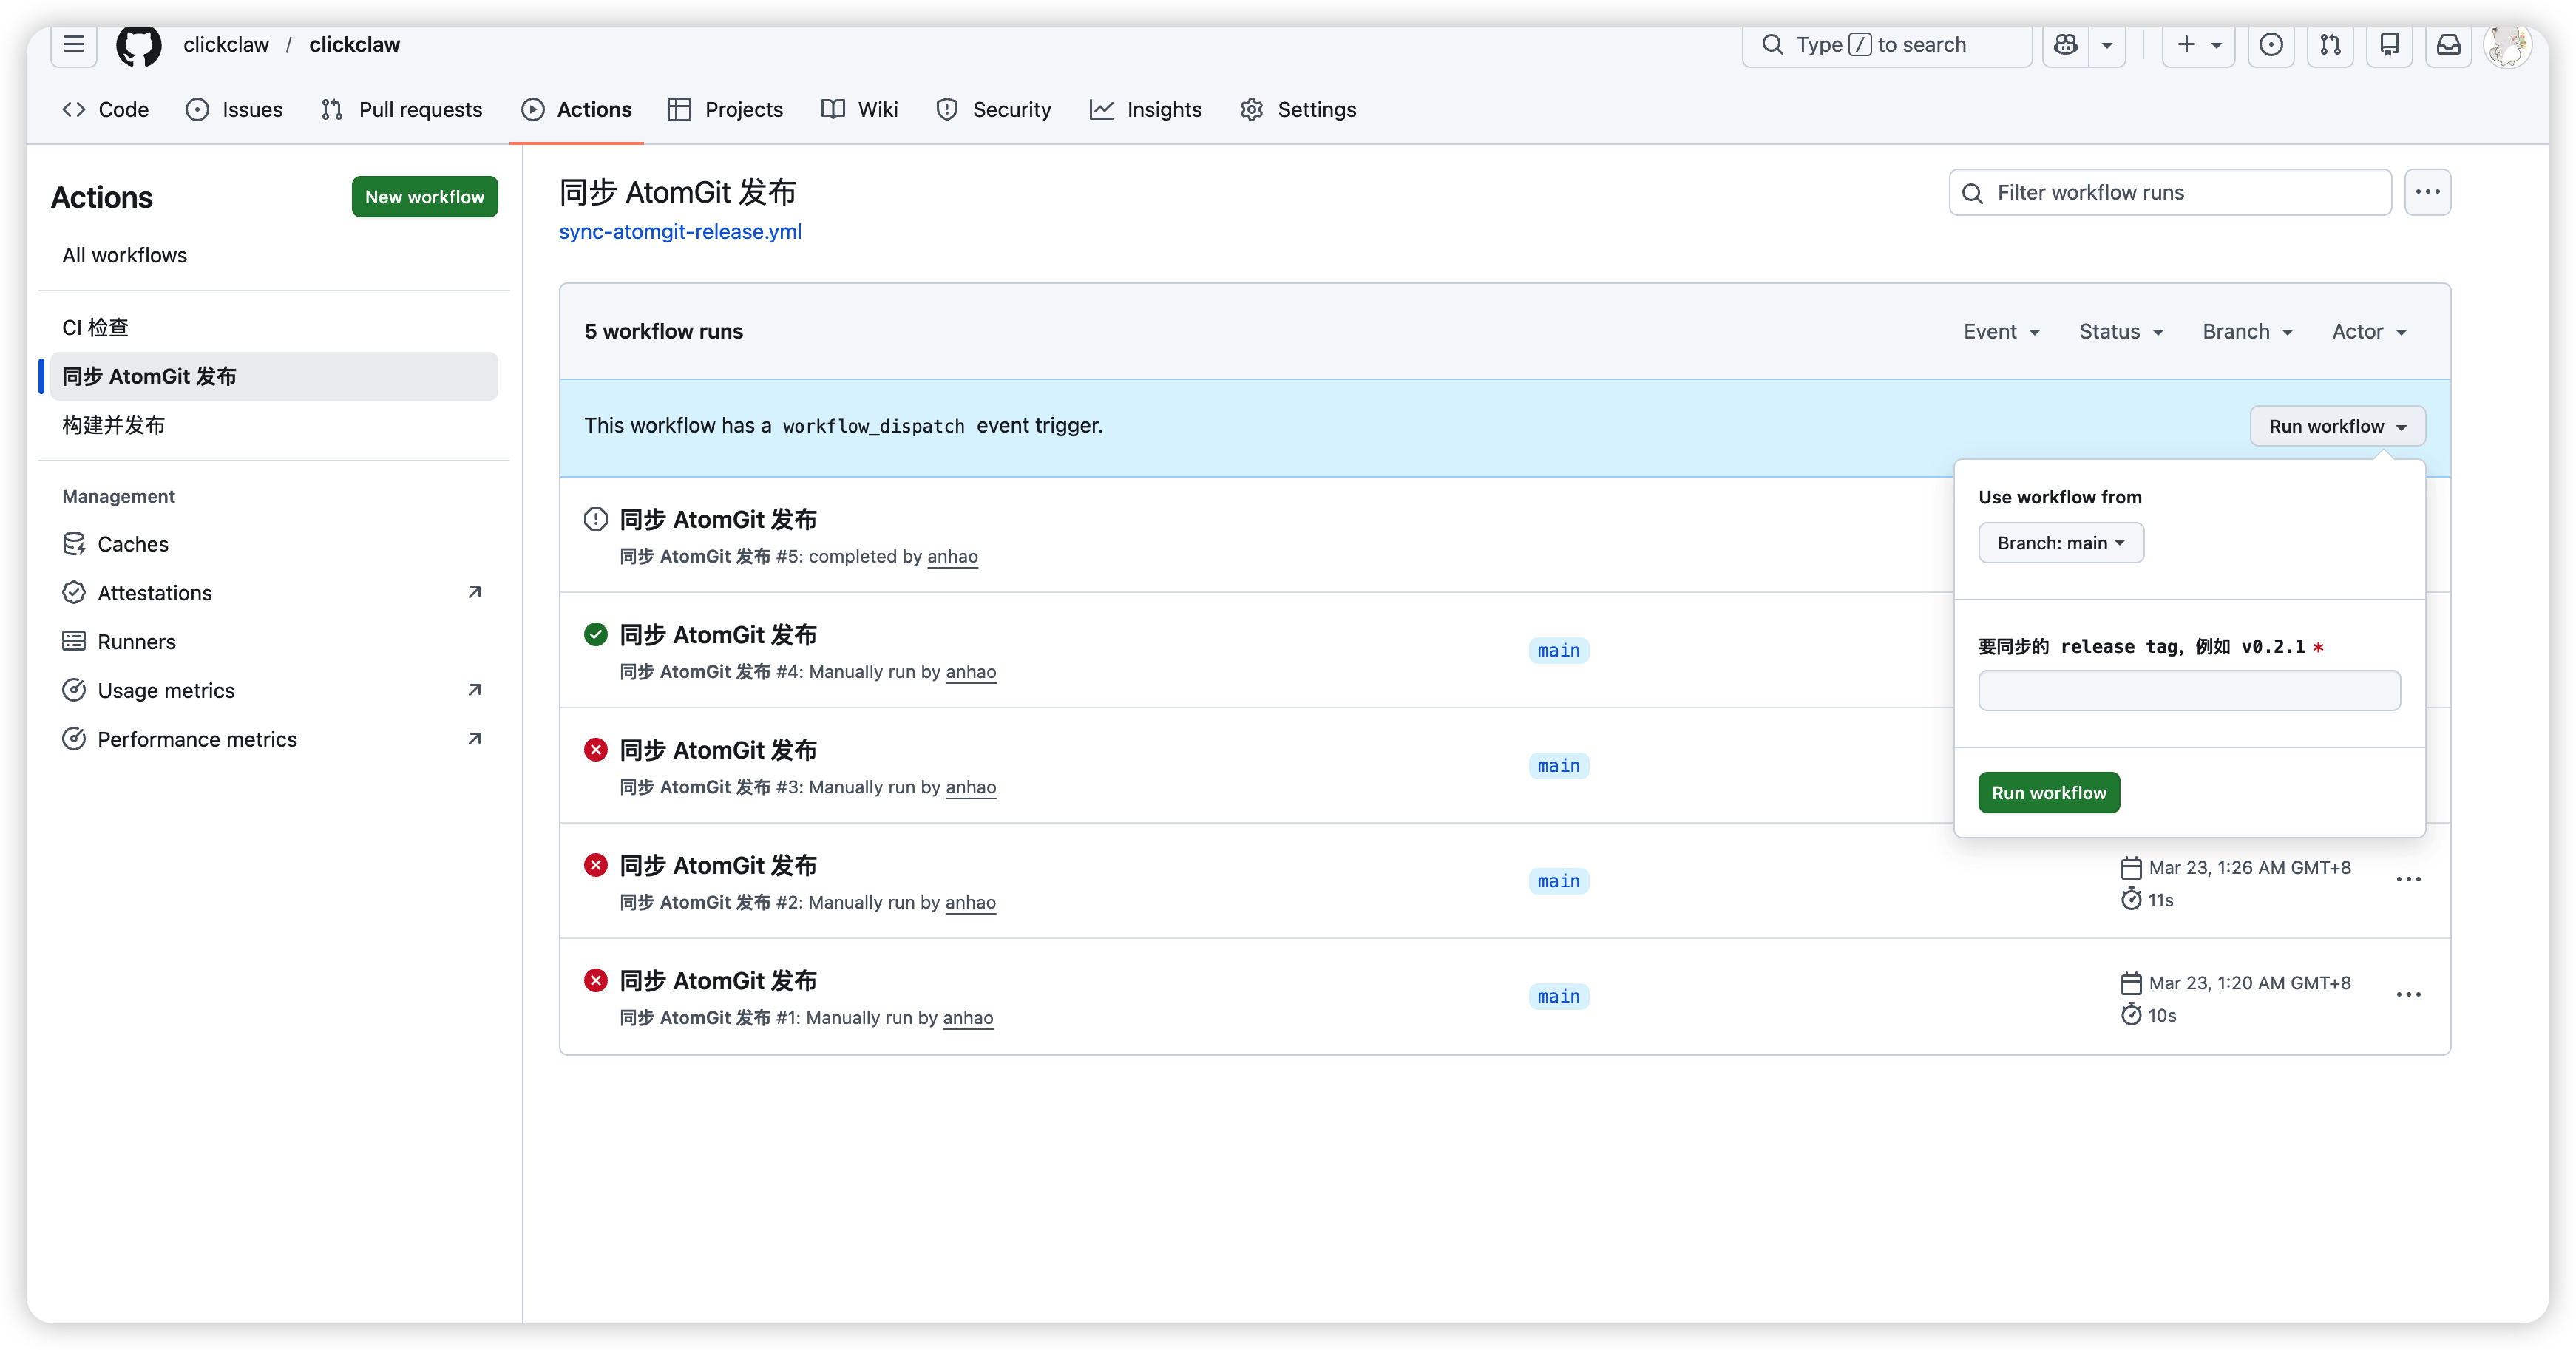Image resolution: width=2576 pixels, height=1350 pixels.
Task: Open workflow run #2 title
Action: point(718,866)
